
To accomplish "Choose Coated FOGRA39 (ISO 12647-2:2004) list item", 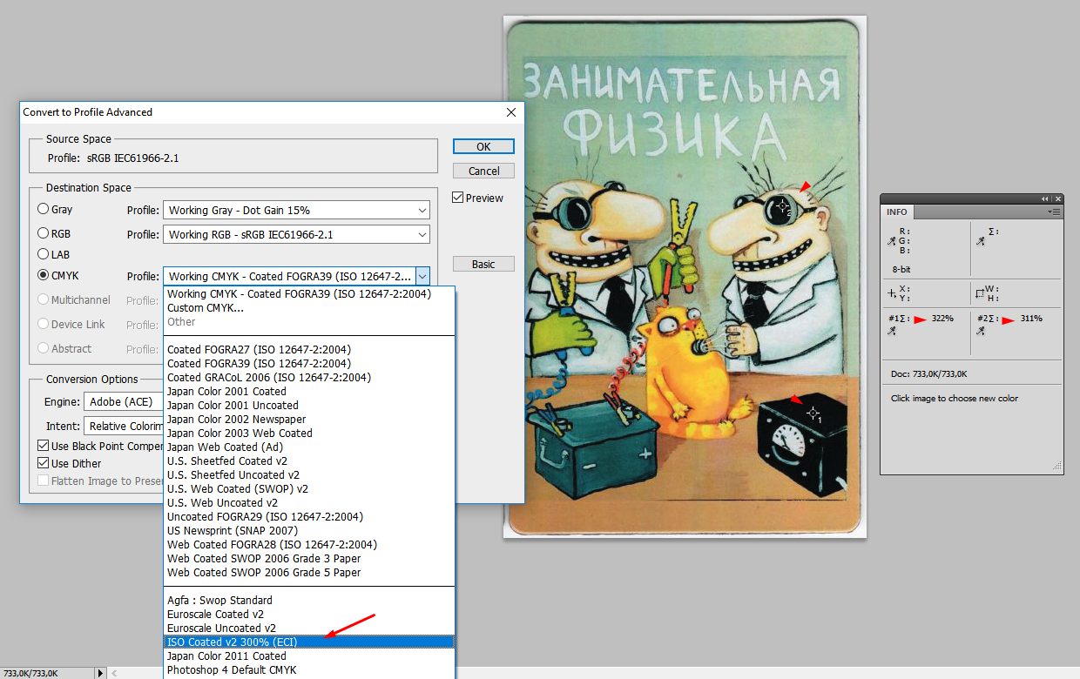I will tap(309, 363).
